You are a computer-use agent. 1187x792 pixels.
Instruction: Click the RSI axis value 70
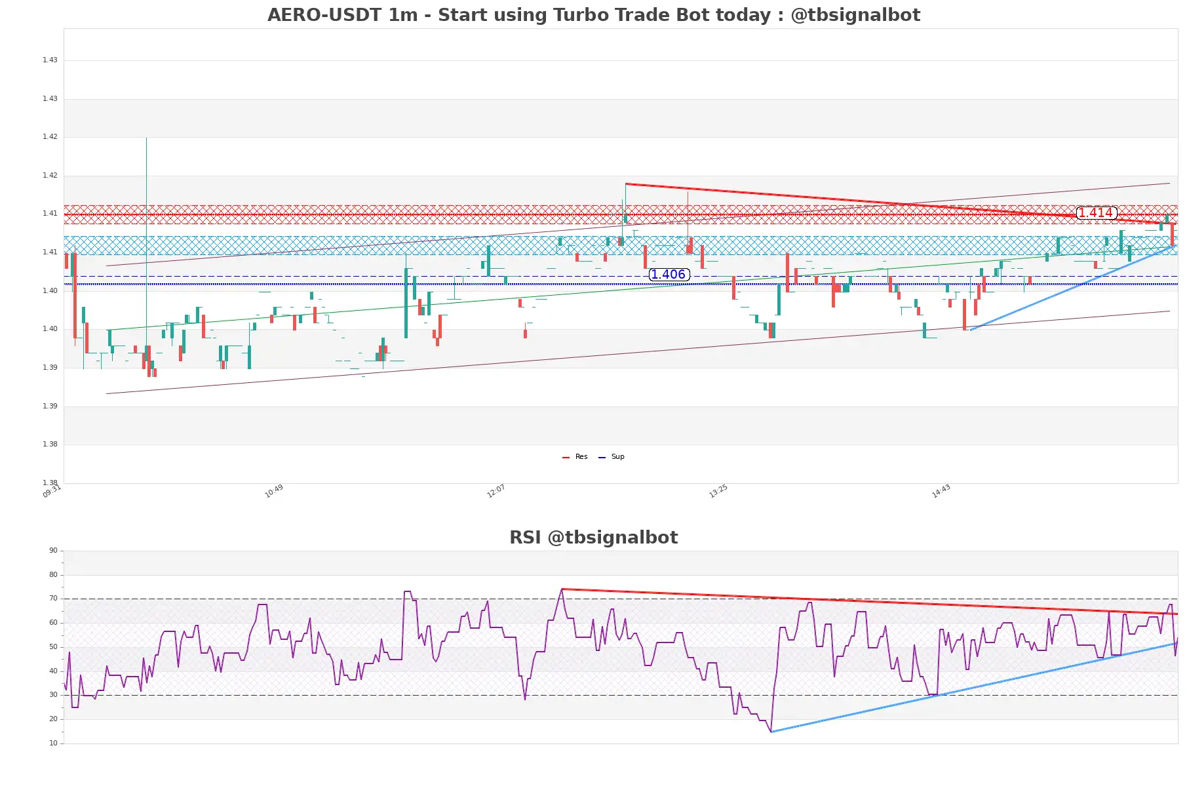pyautogui.click(x=53, y=599)
